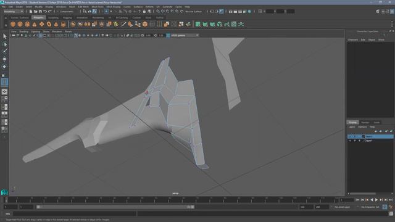
Task: Click the Undo arrow icon
Action: click(x=45, y=11)
